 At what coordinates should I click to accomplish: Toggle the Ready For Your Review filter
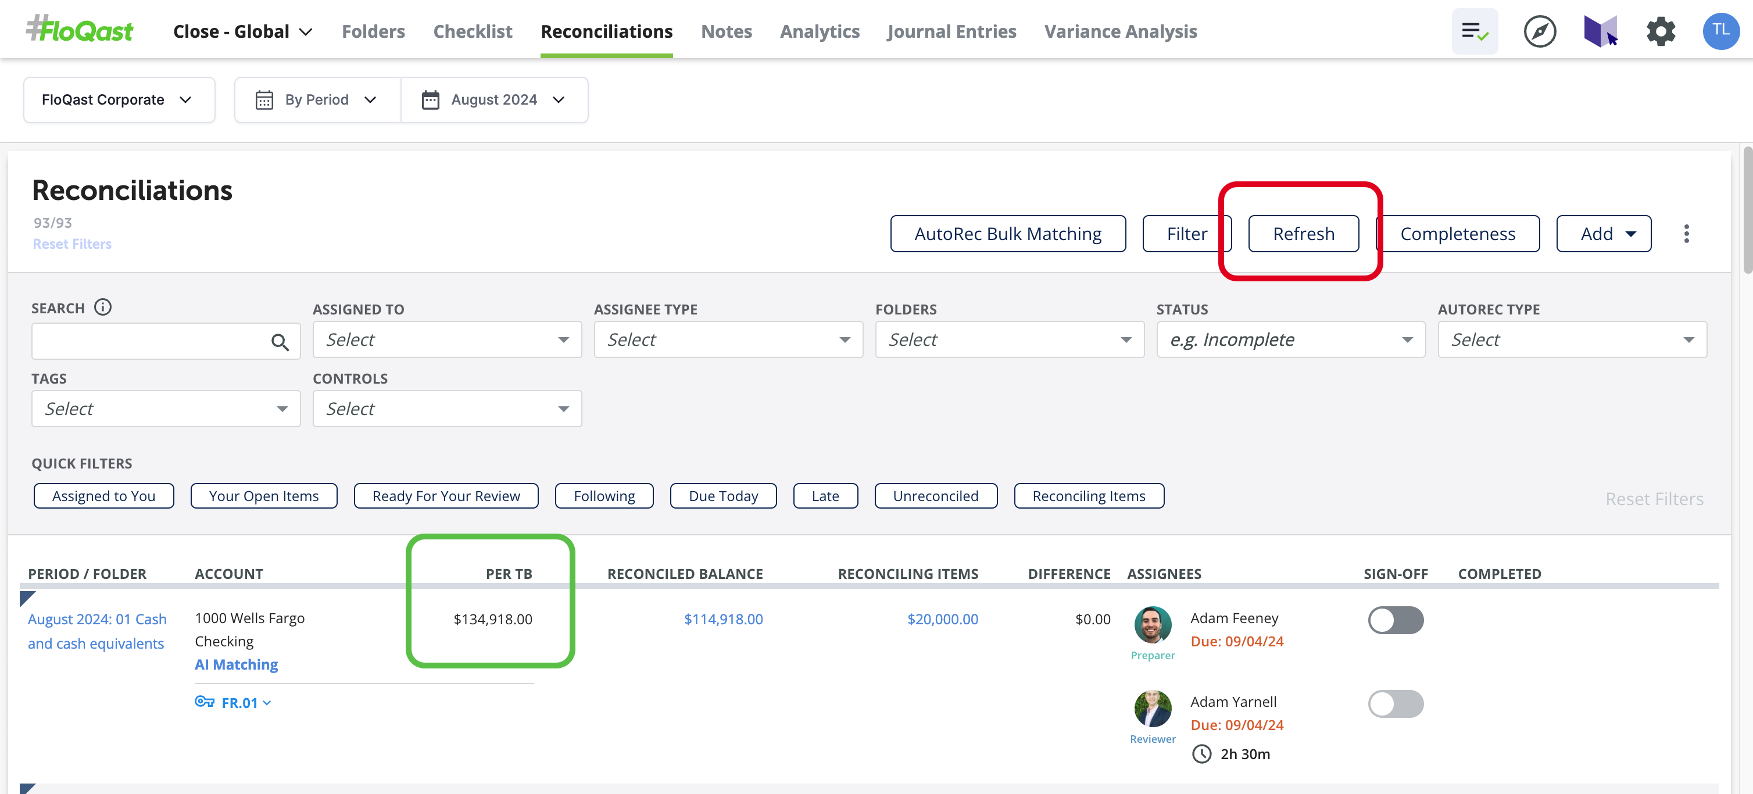[x=446, y=496]
